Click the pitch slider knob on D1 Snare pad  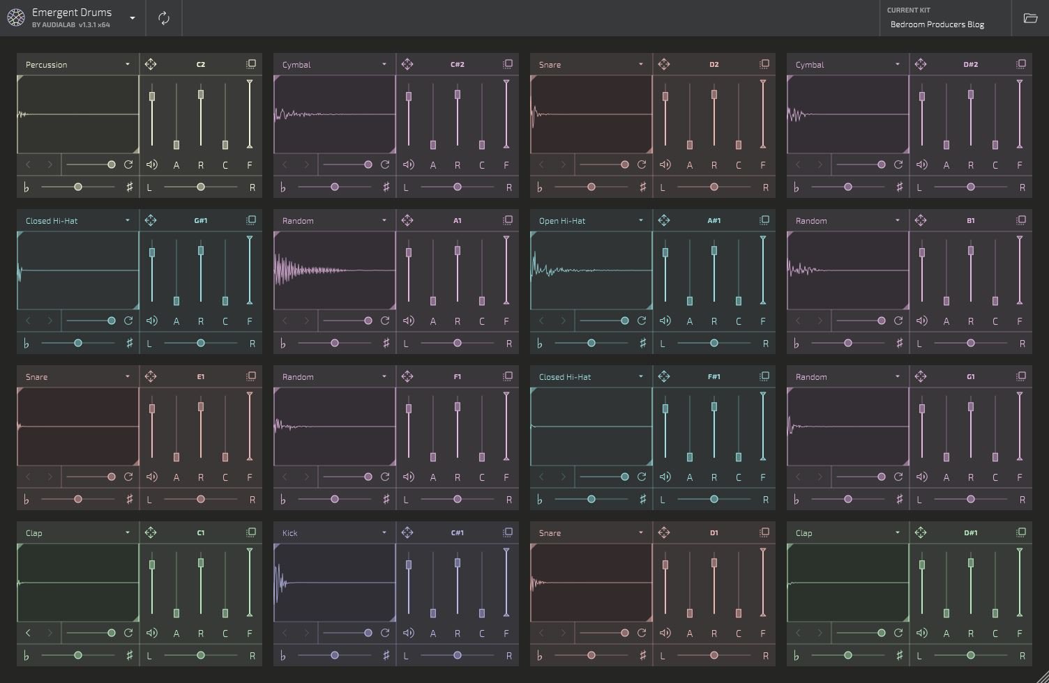(591, 655)
